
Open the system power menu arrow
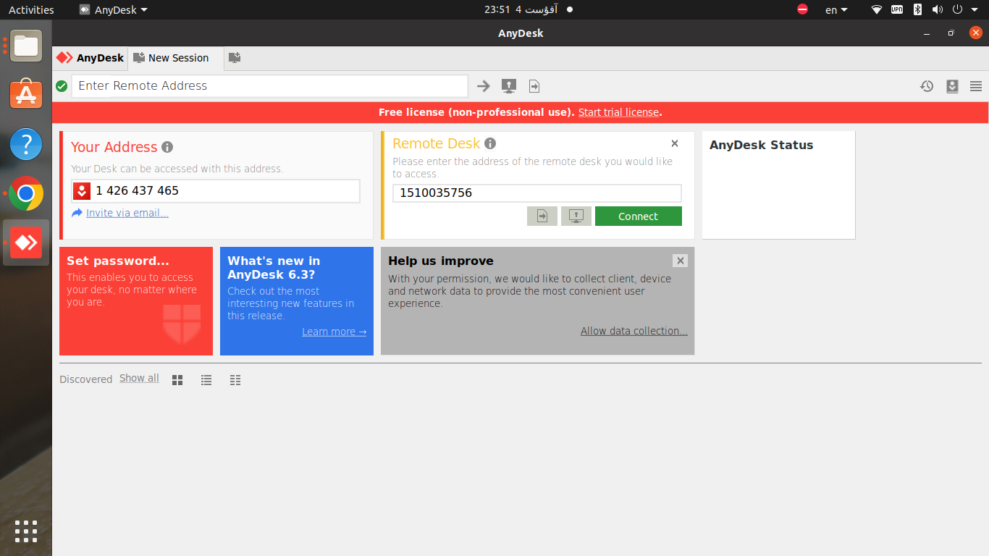click(973, 9)
